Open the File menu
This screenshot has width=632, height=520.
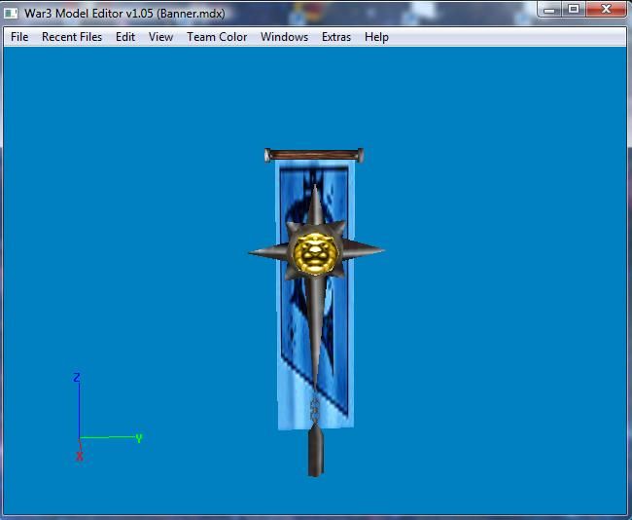pos(19,37)
